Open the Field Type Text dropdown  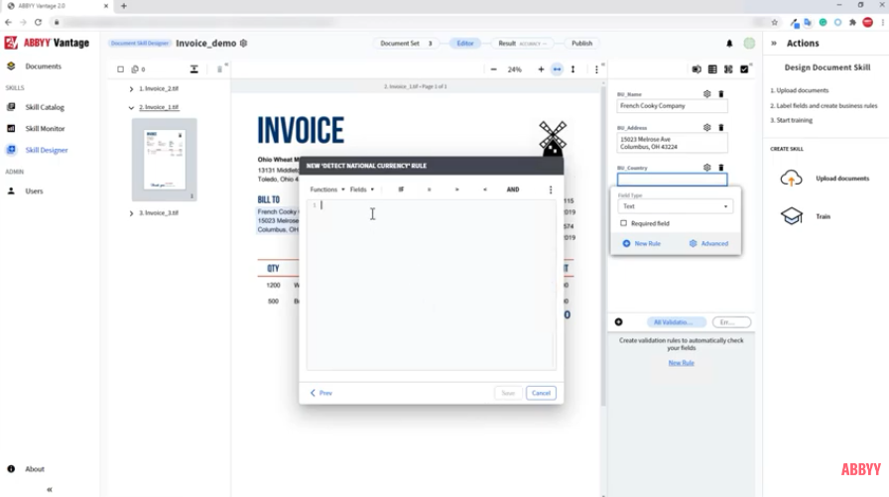[675, 206]
